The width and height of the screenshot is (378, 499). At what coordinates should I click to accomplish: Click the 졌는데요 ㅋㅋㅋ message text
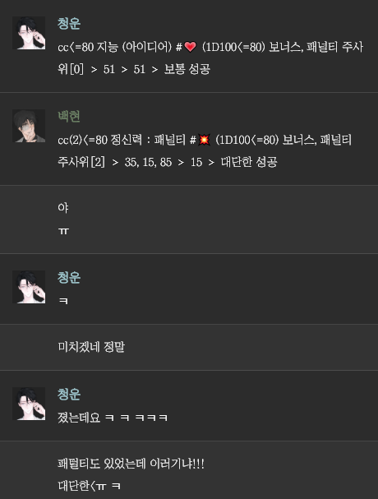pos(113,418)
